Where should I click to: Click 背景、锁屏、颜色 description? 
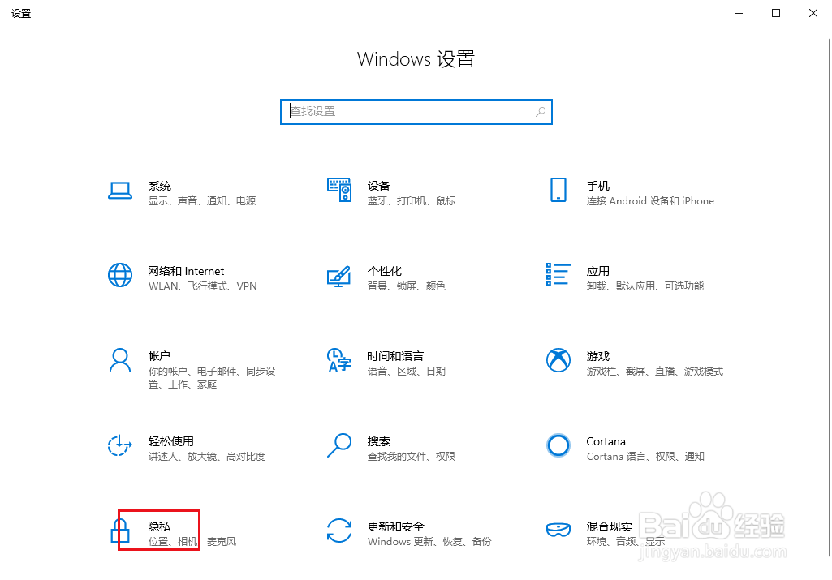407,286
